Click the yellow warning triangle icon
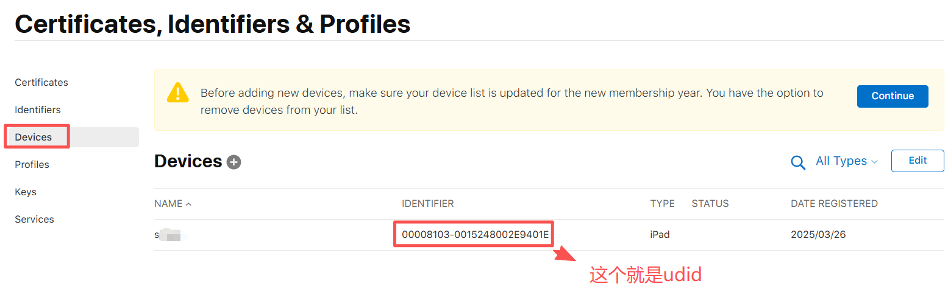The height and width of the screenshot is (292, 948). pos(177,92)
